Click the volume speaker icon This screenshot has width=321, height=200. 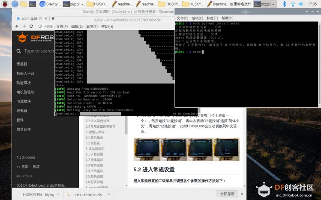[301, 4]
